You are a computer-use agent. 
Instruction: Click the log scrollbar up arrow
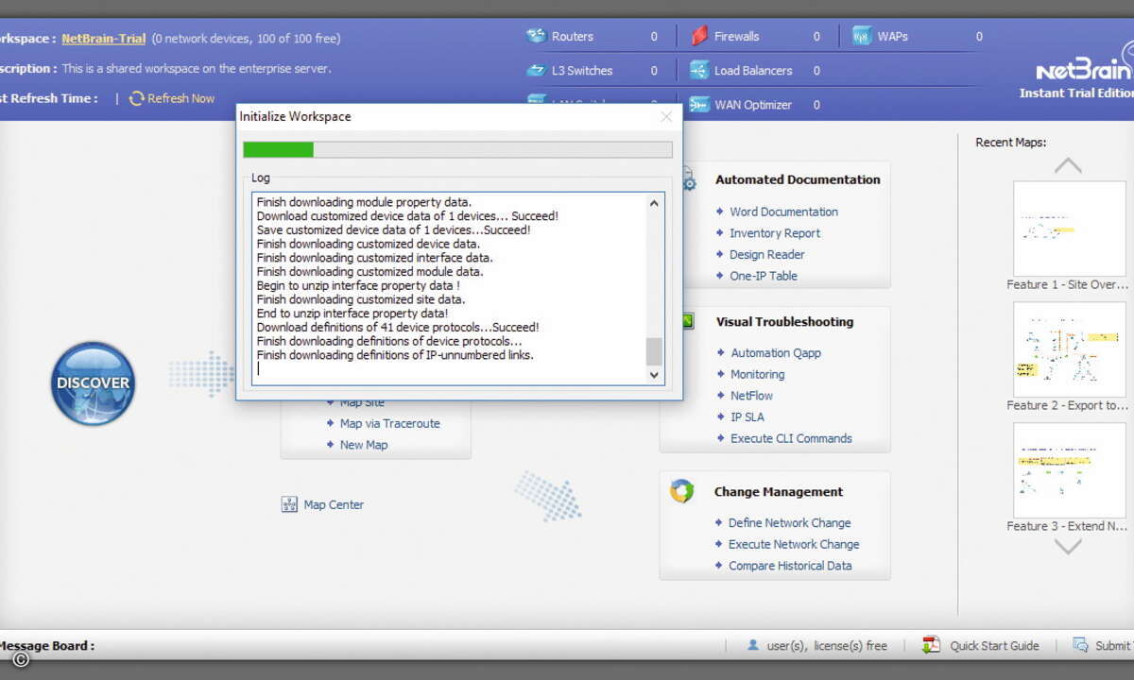[x=654, y=203]
